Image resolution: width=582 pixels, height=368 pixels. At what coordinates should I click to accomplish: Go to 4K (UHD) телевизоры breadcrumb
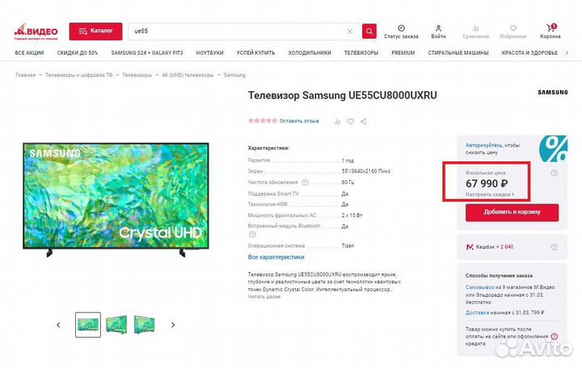tap(188, 75)
